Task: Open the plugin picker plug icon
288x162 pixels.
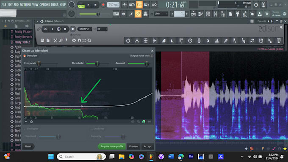Action: click(238, 14)
